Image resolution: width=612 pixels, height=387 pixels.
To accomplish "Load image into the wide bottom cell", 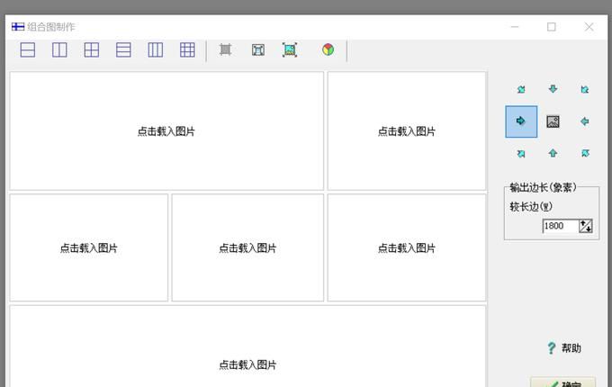I will [247, 346].
